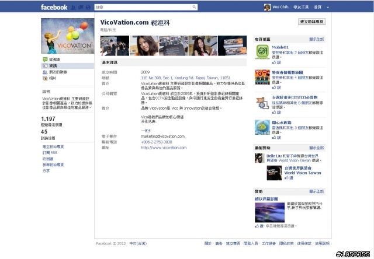
Task: Open messages icon in header
Action: (x=81, y=8)
